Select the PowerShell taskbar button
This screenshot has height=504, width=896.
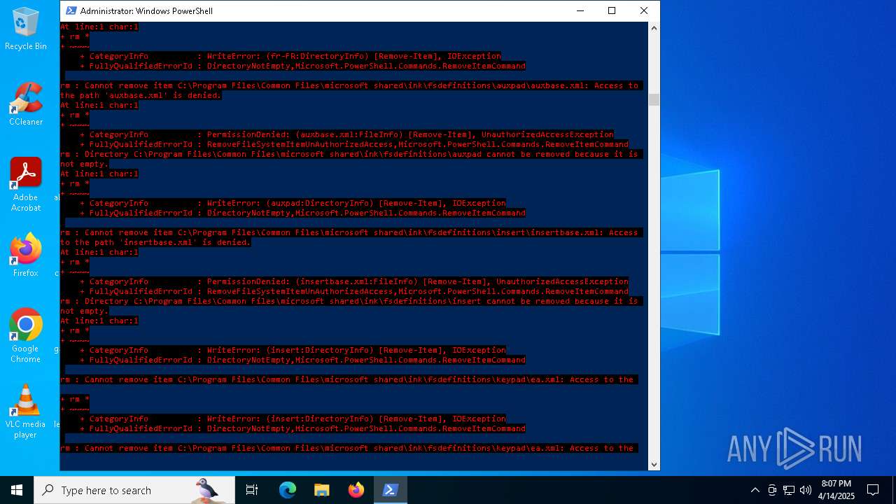pyautogui.click(x=391, y=490)
